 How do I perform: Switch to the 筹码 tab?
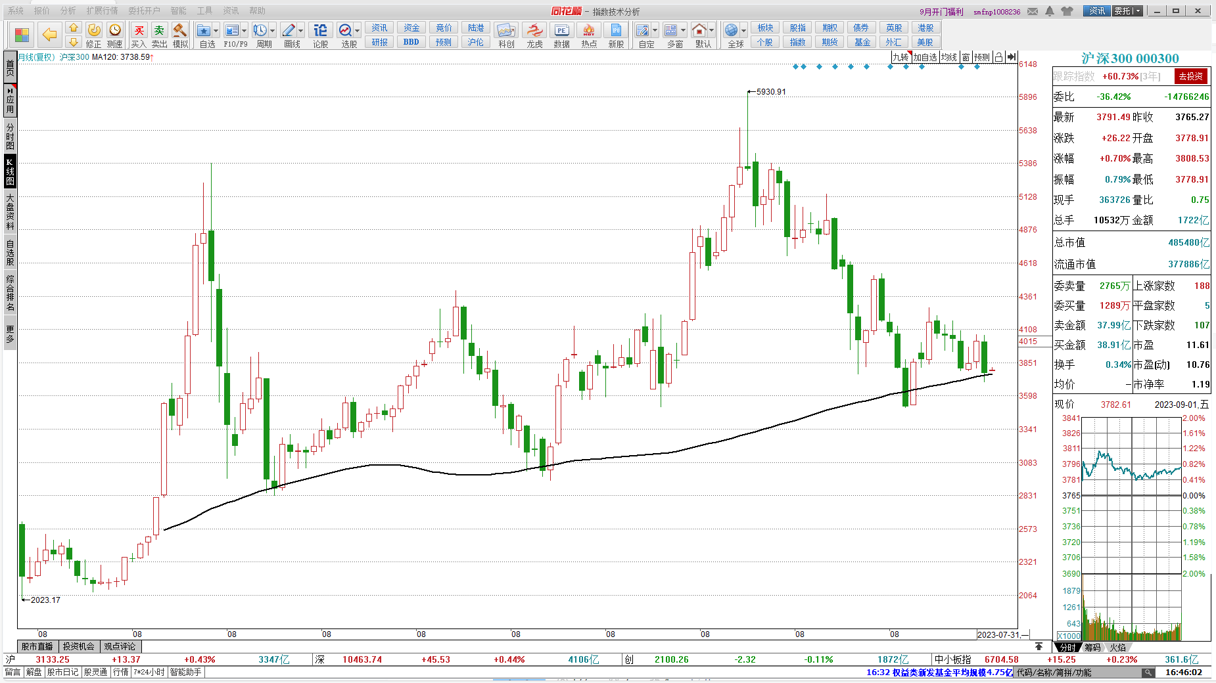[x=1092, y=648]
